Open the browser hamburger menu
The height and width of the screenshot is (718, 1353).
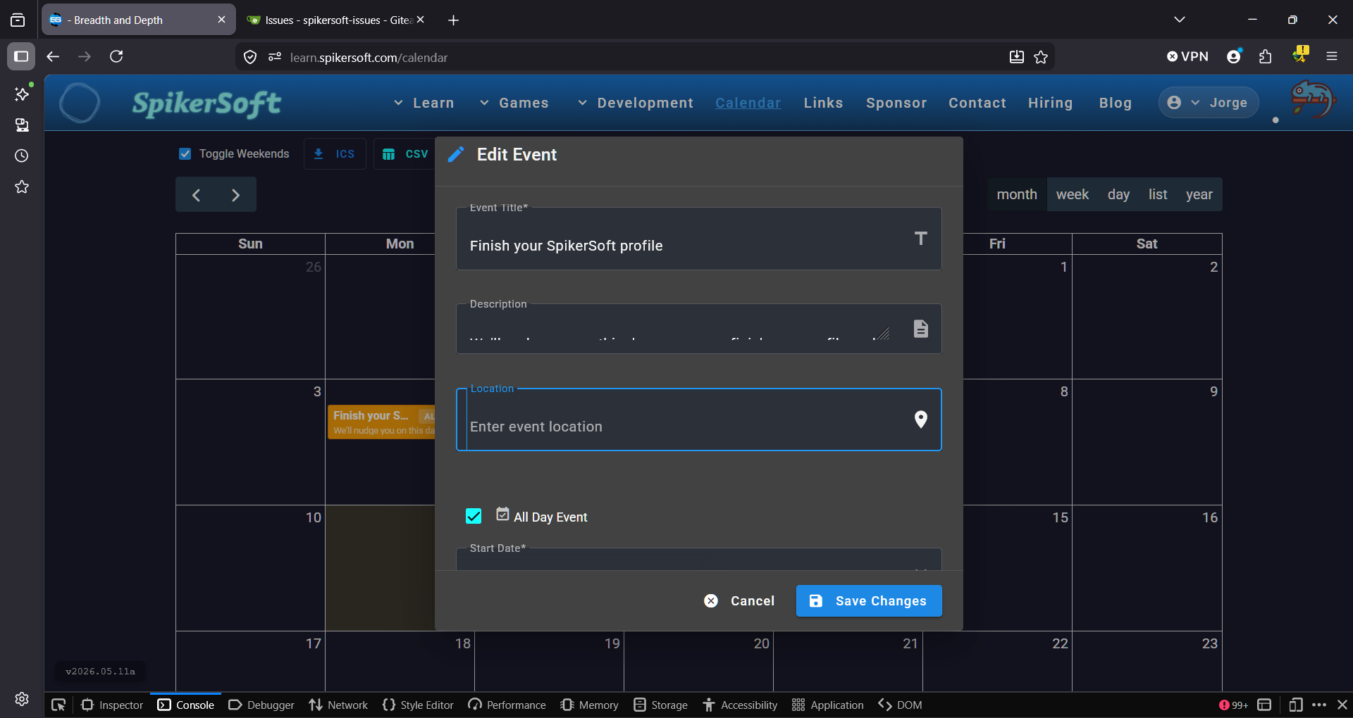pyautogui.click(x=1332, y=56)
